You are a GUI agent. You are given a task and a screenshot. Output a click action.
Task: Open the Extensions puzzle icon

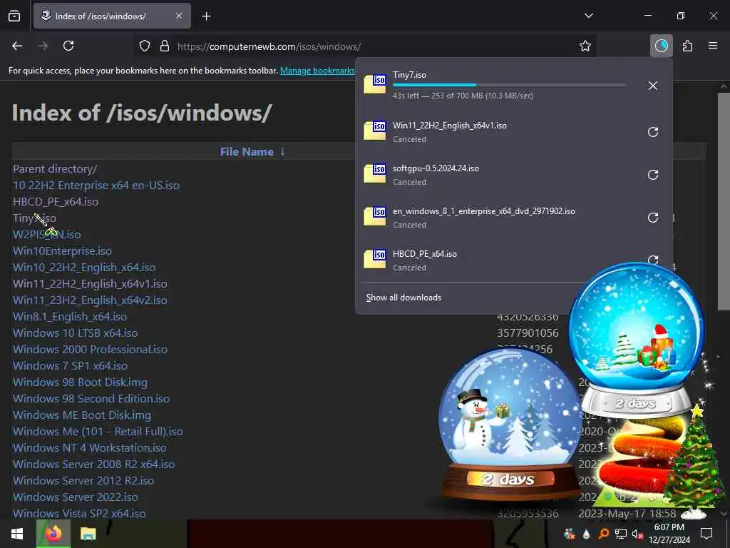(688, 46)
